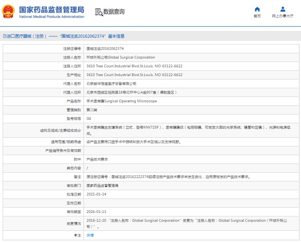Click the expiry date 2026-01-13 cell
The image size is (301, 243).
coord(96,212)
